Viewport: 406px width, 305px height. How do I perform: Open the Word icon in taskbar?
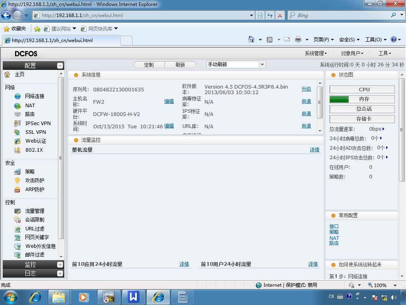(133, 297)
